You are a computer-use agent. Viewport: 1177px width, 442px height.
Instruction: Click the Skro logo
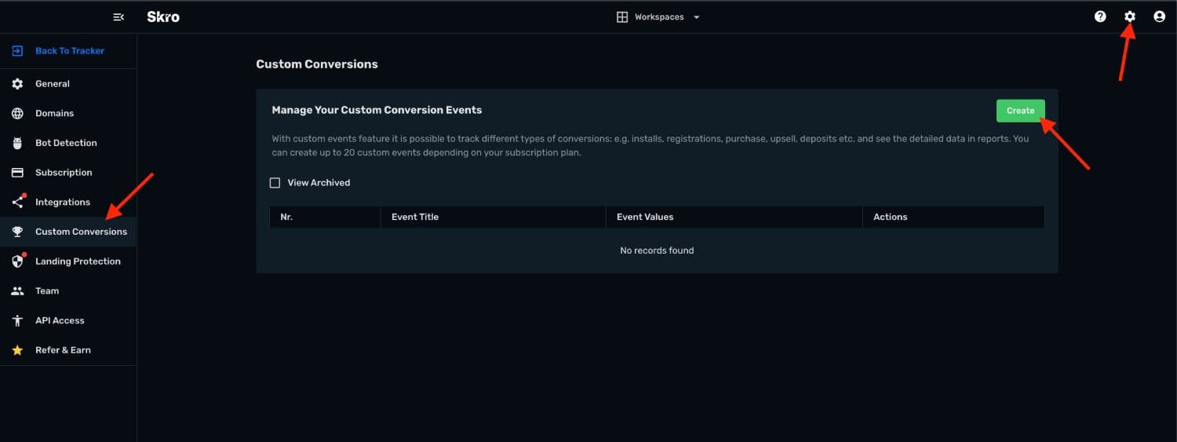click(163, 16)
